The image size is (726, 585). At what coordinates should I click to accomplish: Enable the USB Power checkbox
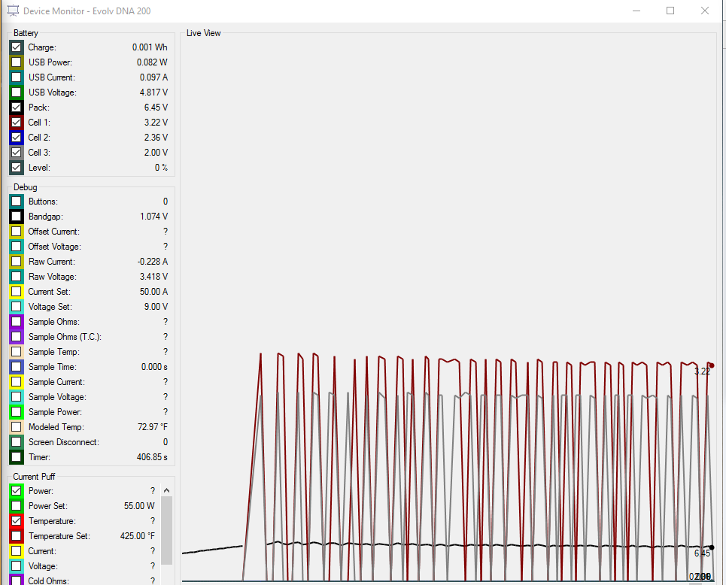[17, 62]
